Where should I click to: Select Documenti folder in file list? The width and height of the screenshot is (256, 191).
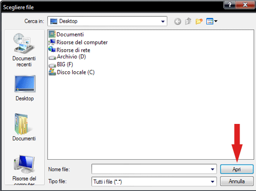pyautogui.click(x=66, y=34)
